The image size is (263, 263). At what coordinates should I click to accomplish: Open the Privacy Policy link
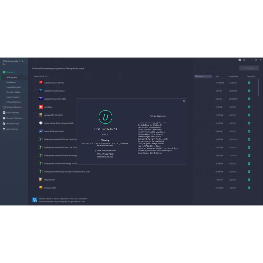(x=108, y=154)
